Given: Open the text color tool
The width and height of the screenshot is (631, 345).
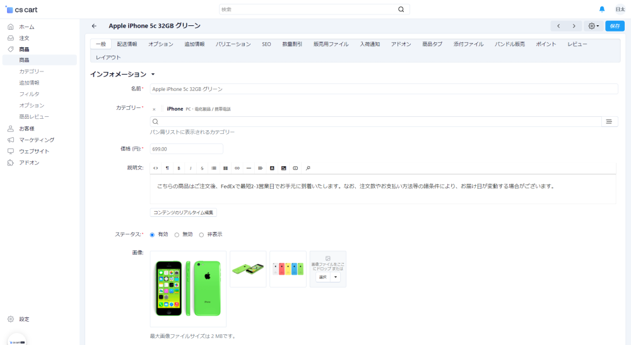Looking at the screenshot, I should pos(272,168).
